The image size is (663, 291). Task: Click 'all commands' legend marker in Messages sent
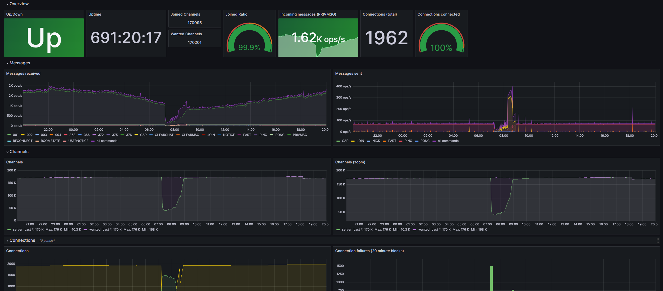434,141
